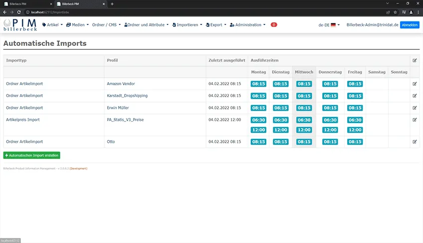Image resolution: width=423 pixels, height=243 pixels.
Task: Click the browser address bar URL
Action: (50, 12)
